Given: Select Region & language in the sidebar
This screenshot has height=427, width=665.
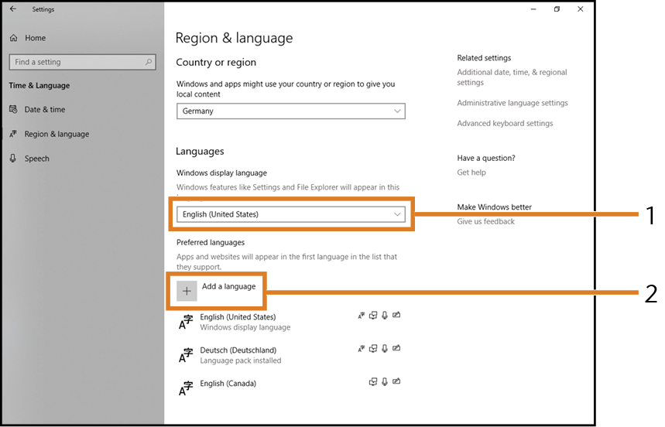Looking at the screenshot, I should point(50,134).
